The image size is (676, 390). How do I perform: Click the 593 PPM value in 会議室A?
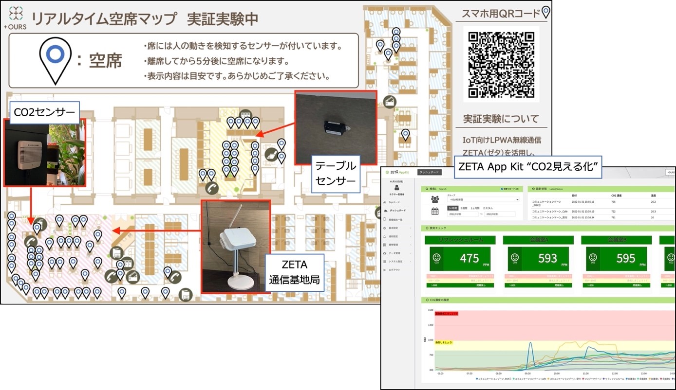click(548, 258)
